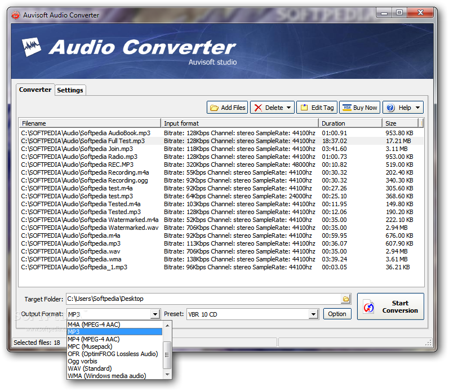Select Softpedia REC.MP3 file row
The height and width of the screenshot is (391, 449).
221,165
